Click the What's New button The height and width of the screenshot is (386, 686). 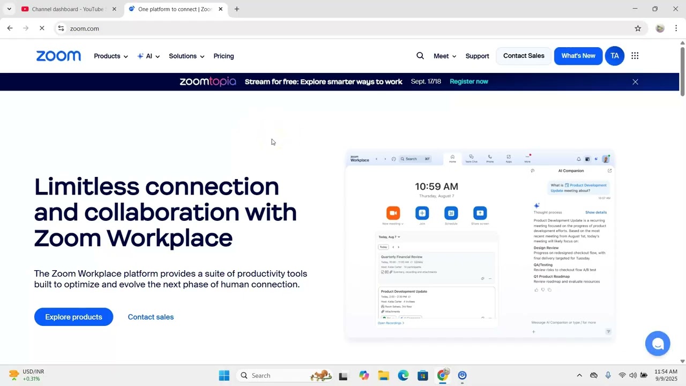(578, 56)
